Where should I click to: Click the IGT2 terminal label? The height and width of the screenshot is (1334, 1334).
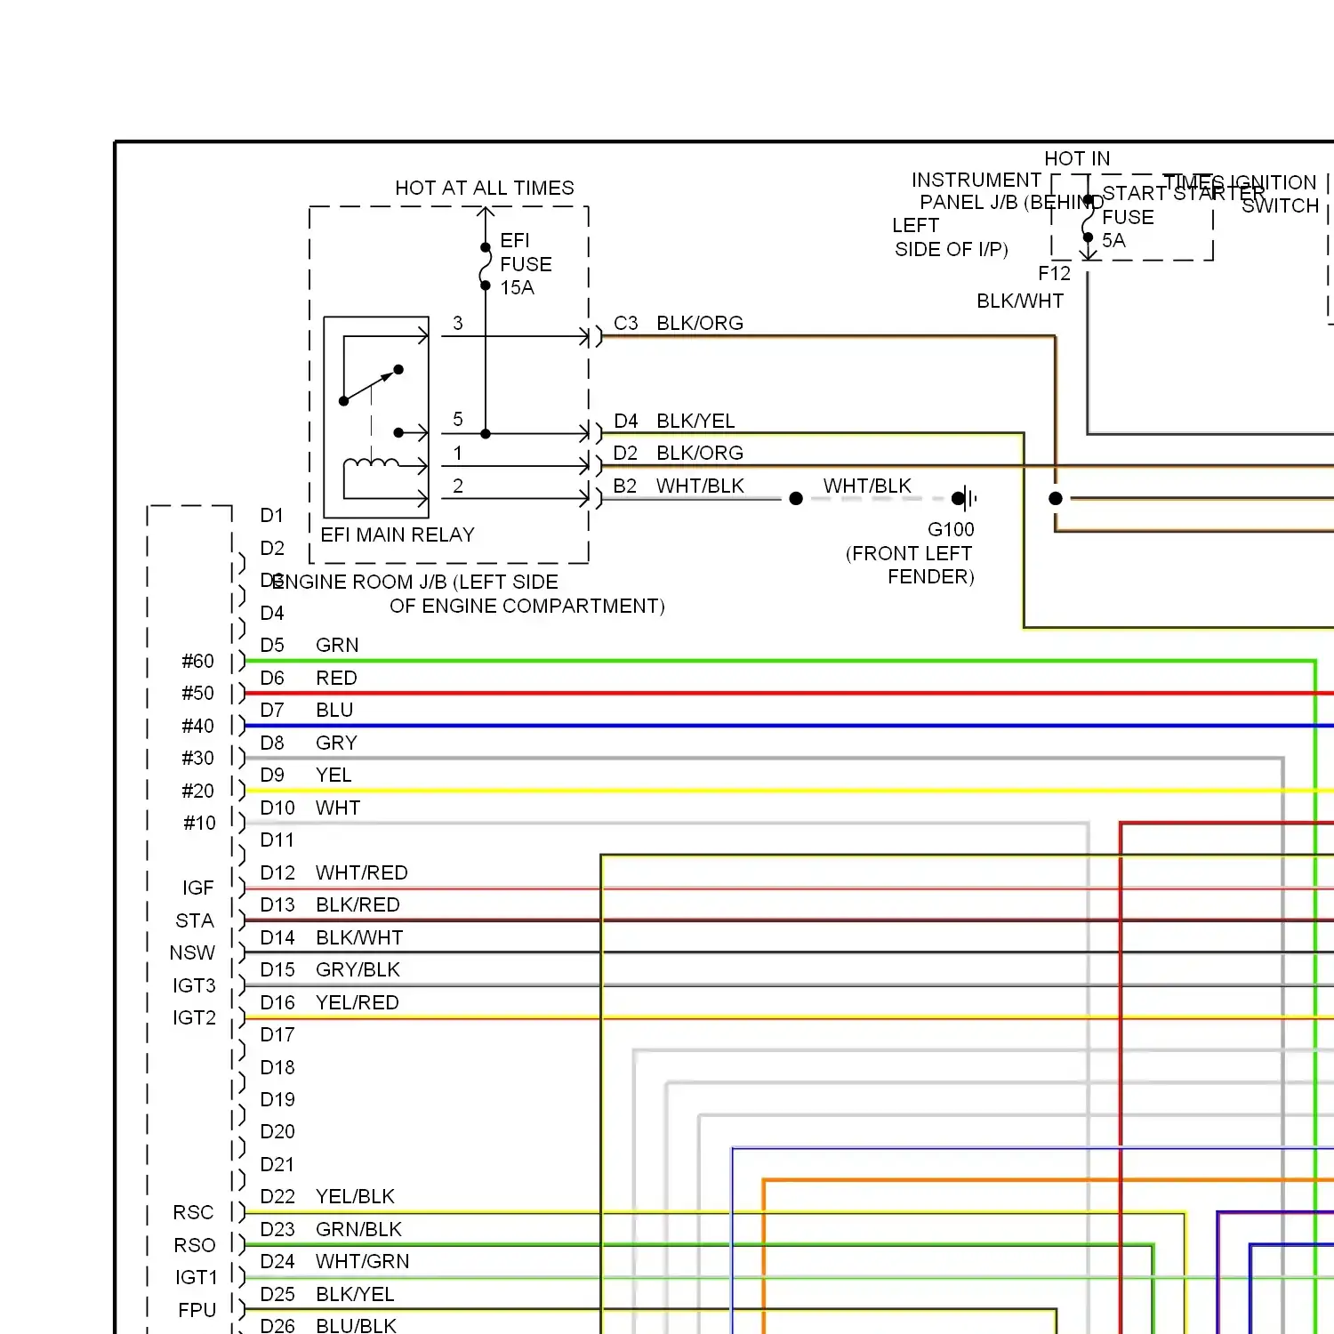[x=194, y=1017]
